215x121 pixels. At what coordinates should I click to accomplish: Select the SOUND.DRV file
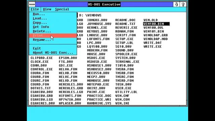click(124, 50)
